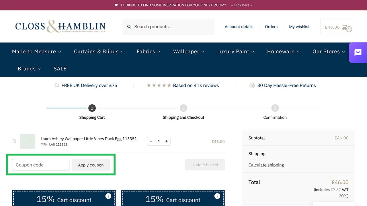Expand the Fabrics menu

148,51
